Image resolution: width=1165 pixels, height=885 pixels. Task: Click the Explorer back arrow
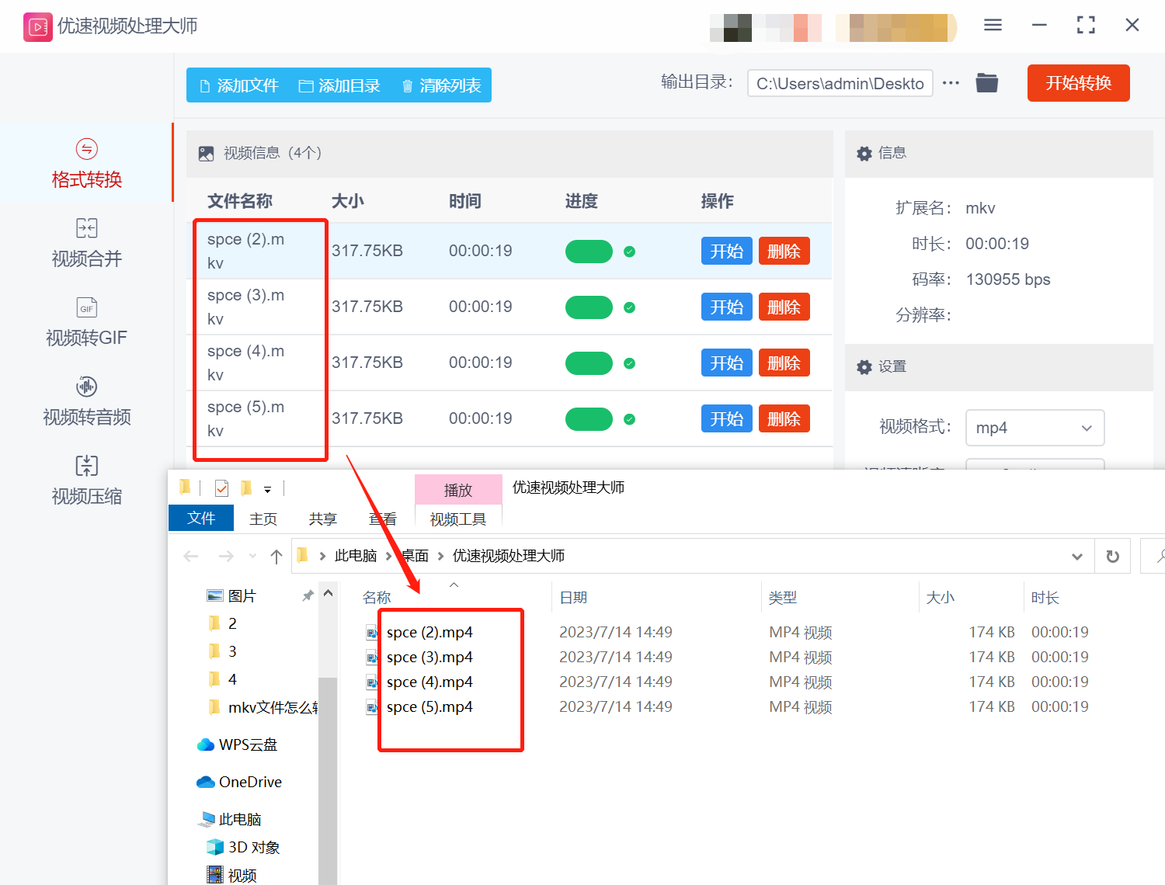191,556
